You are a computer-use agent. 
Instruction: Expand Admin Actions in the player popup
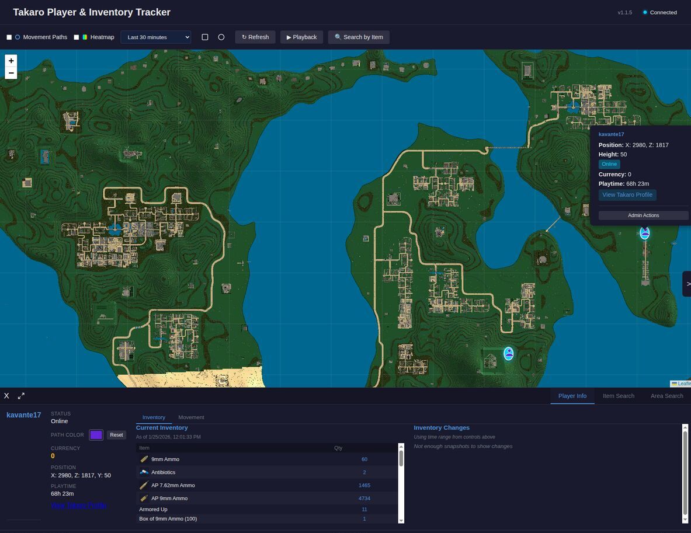[x=643, y=215]
